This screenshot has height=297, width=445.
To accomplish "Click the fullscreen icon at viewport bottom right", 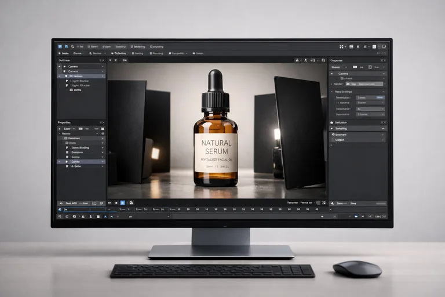I will tap(324, 203).
